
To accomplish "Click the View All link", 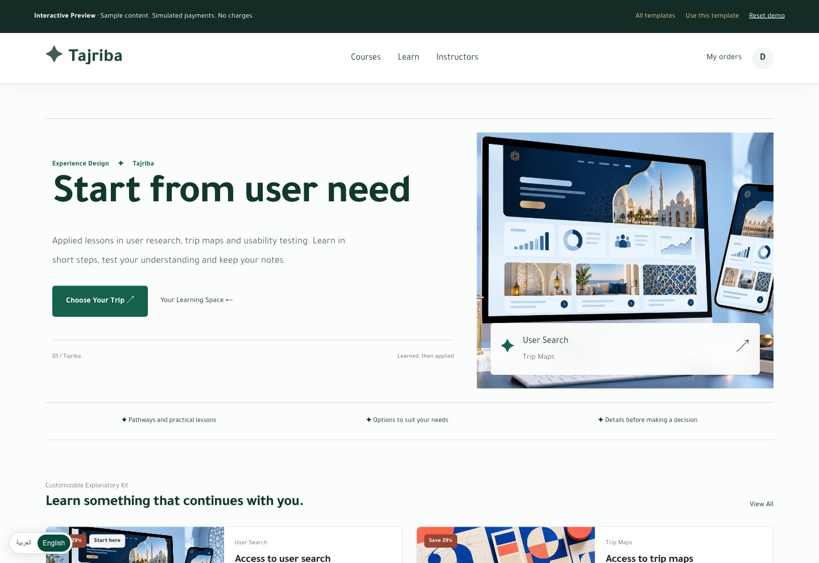I will pyautogui.click(x=762, y=504).
